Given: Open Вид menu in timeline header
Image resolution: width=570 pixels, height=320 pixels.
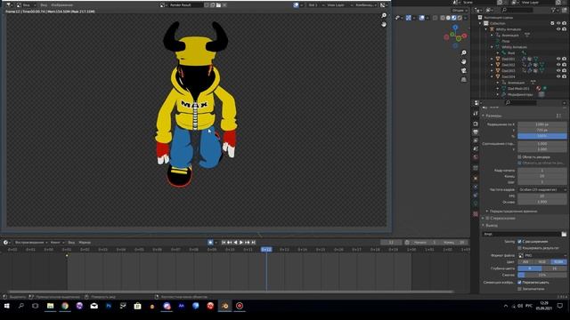Looking at the screenshot, I should point(71,243).
